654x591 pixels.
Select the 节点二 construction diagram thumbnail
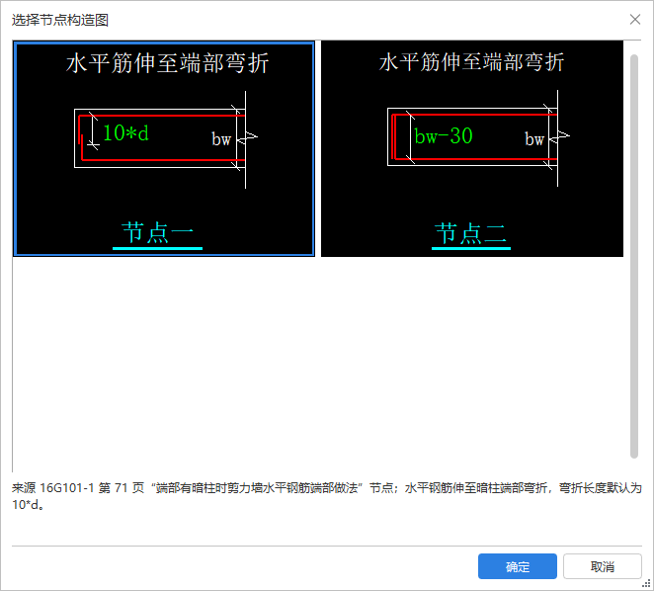point(472,148)
